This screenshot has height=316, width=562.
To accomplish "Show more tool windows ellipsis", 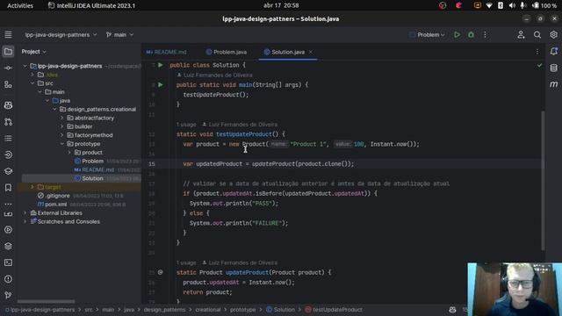I will 8,204.
